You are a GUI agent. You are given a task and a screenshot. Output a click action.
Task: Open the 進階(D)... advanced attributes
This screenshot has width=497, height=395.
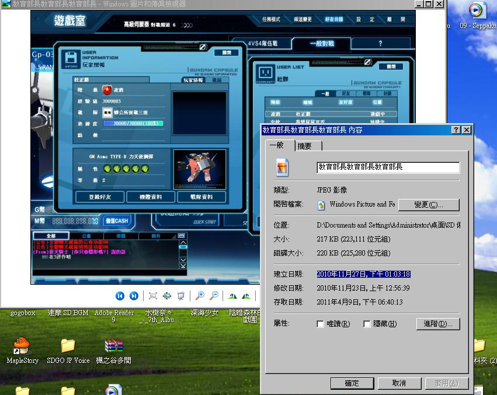tap(438, 324)
